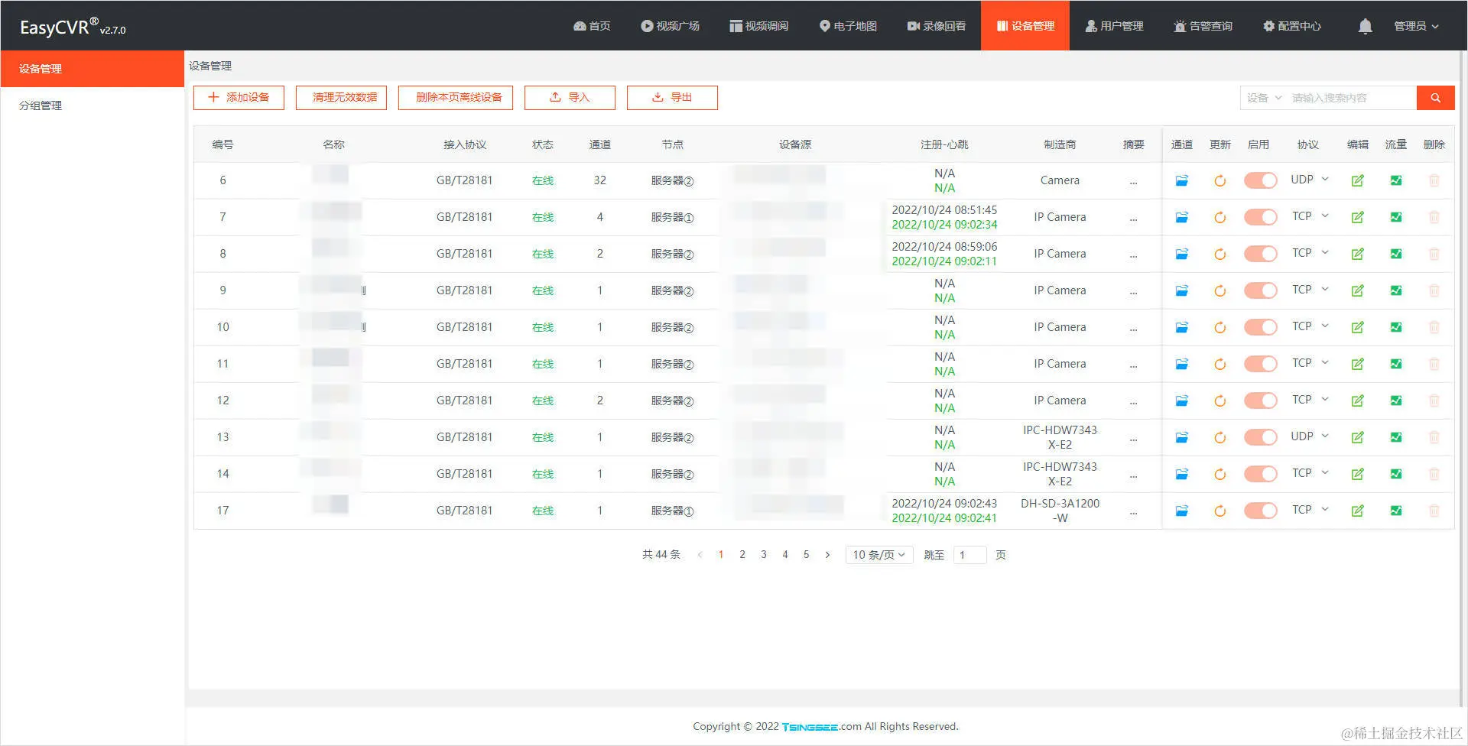This screenshot has height=746, width=1468.
Task: Toggle the enable switch for device 8
Action: [x=1260, y=254]
